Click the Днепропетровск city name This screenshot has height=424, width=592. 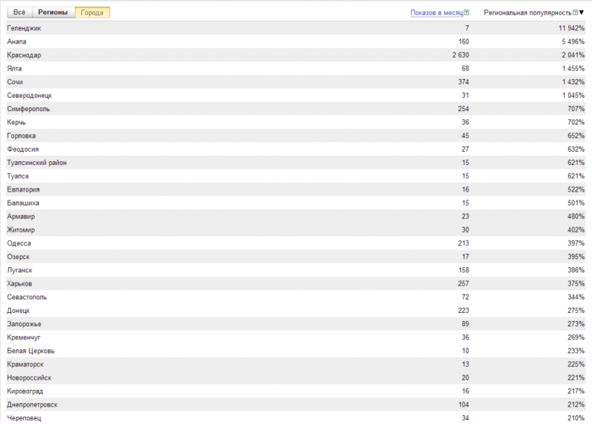(x=32, y=405)
